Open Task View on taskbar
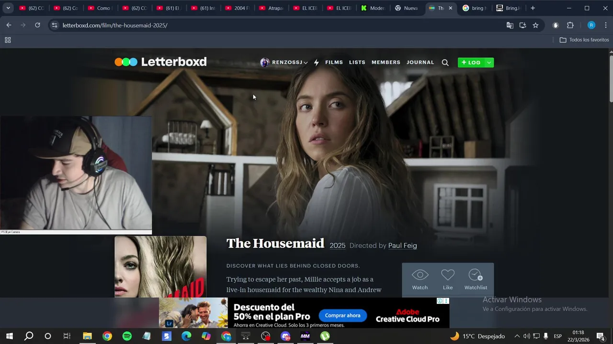The height and width of the screenshot is (344, 613). click(x=67, y=336)
